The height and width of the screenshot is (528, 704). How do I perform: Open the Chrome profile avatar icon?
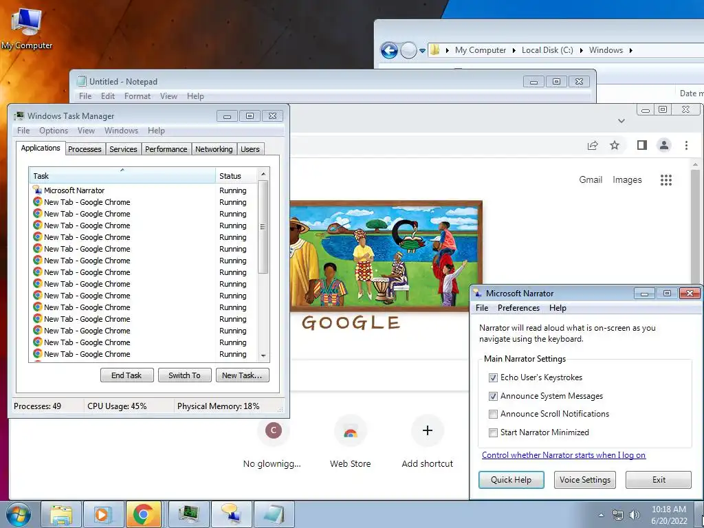(664, 145)
